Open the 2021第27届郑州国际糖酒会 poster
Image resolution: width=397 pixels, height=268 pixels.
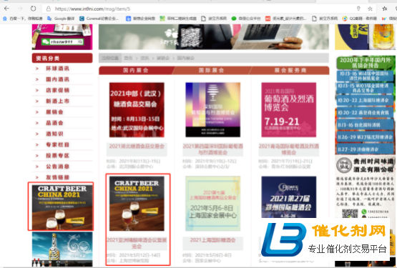(289, 197)
